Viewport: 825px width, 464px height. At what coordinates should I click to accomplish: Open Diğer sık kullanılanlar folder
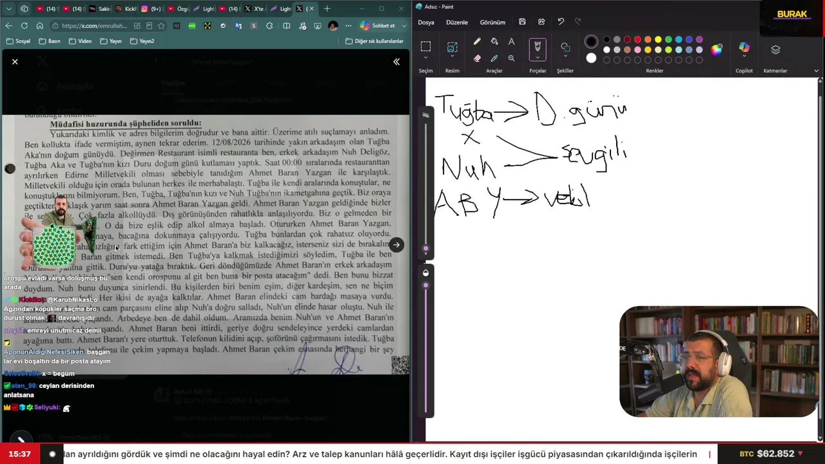click(x=374, y=41)
